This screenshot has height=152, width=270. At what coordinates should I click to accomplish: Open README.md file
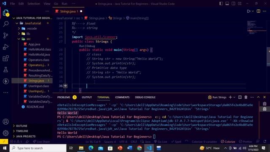point(35,107)
